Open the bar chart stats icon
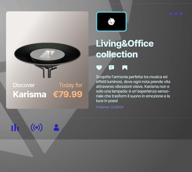Viewport: 192px width, 172px height. tap(15, 128)
